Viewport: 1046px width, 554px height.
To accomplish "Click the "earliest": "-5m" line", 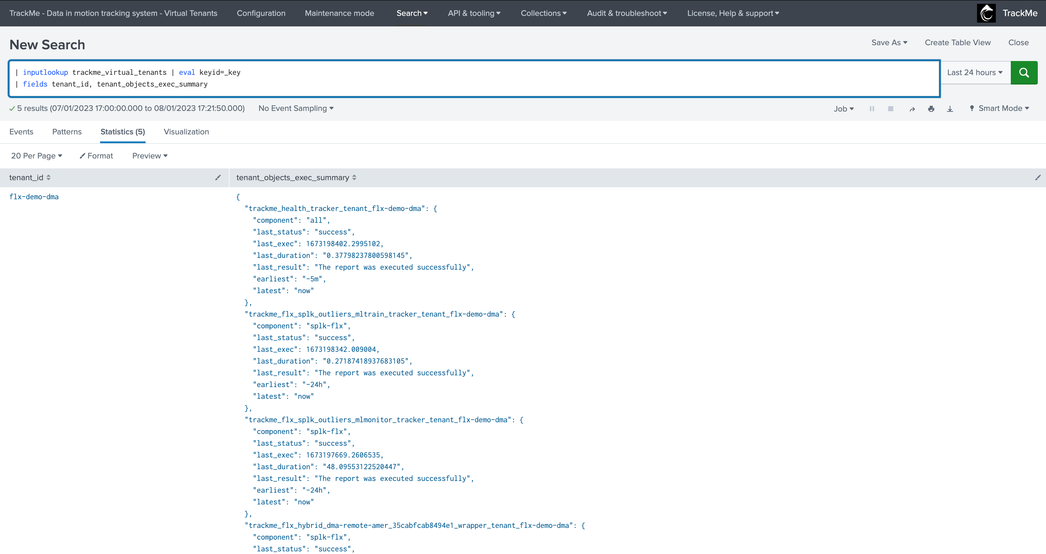I will point(289,279).
